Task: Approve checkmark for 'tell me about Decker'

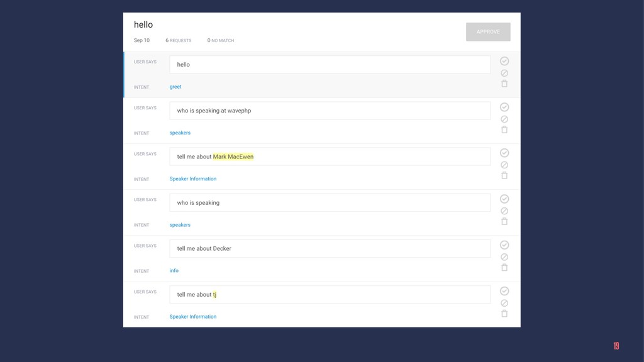Action: pyautogui.click(x=504, y=245)
